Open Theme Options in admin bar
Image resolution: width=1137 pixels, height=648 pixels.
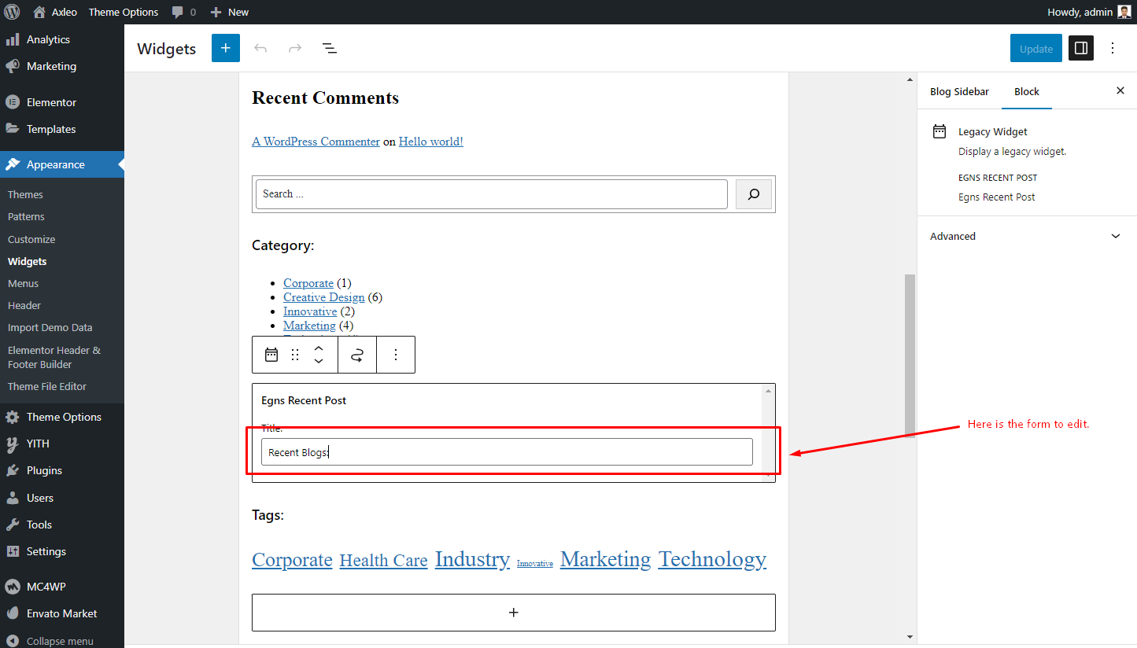pos(124,12)
